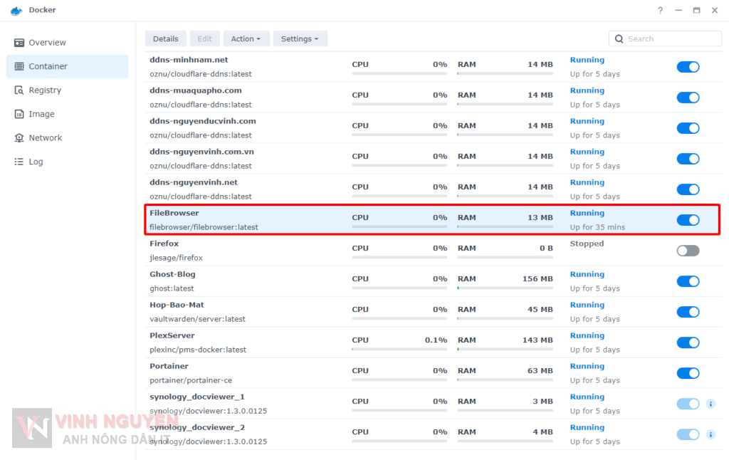Open the Network section
Image resolution: width=729 pixels, height=460 pixels.
coord(45,137)
